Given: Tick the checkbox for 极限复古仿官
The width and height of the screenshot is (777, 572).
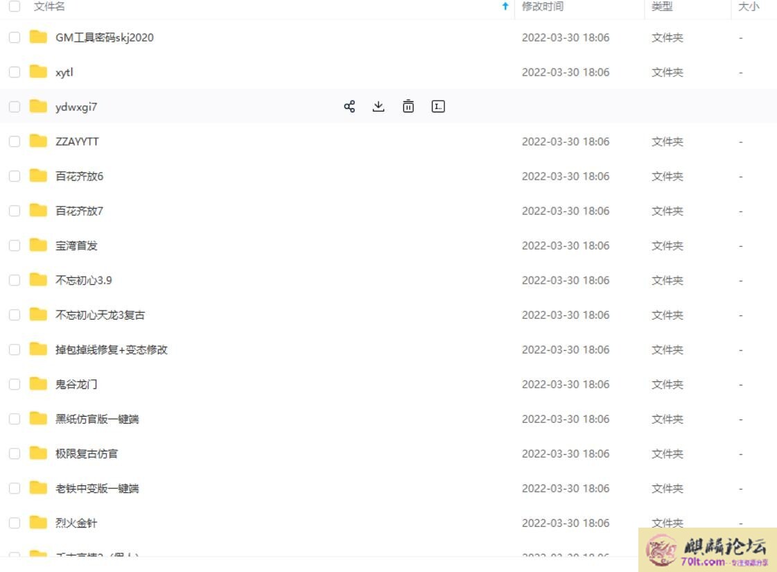Looking at the screenshot, I should [15, 453].
